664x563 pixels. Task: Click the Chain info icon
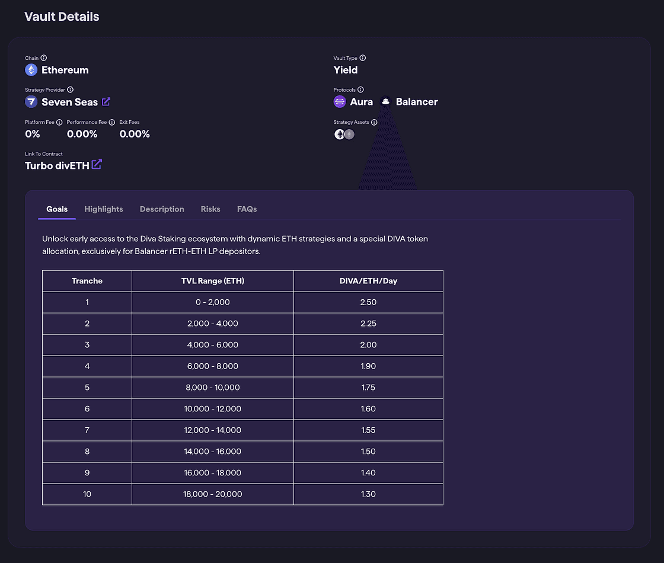(44, 58)
